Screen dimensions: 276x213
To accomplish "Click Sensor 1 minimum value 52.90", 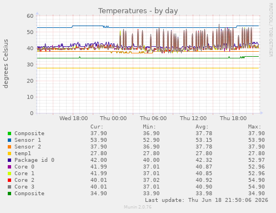I will click(x=151, y=140).
